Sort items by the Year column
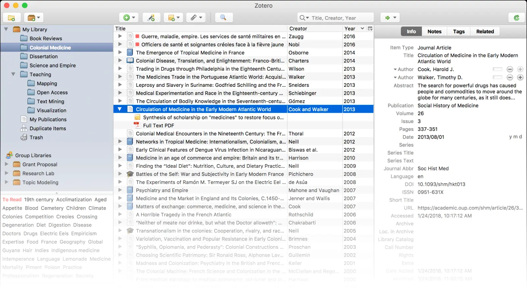 (354, 29)
